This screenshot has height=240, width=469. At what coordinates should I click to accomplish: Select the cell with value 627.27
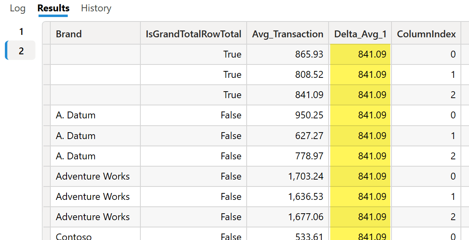point(288,136)
